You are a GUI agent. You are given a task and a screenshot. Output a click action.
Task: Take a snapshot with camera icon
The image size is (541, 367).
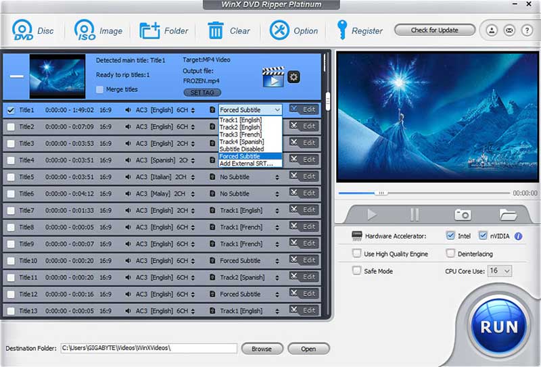[x=463, y=214]
